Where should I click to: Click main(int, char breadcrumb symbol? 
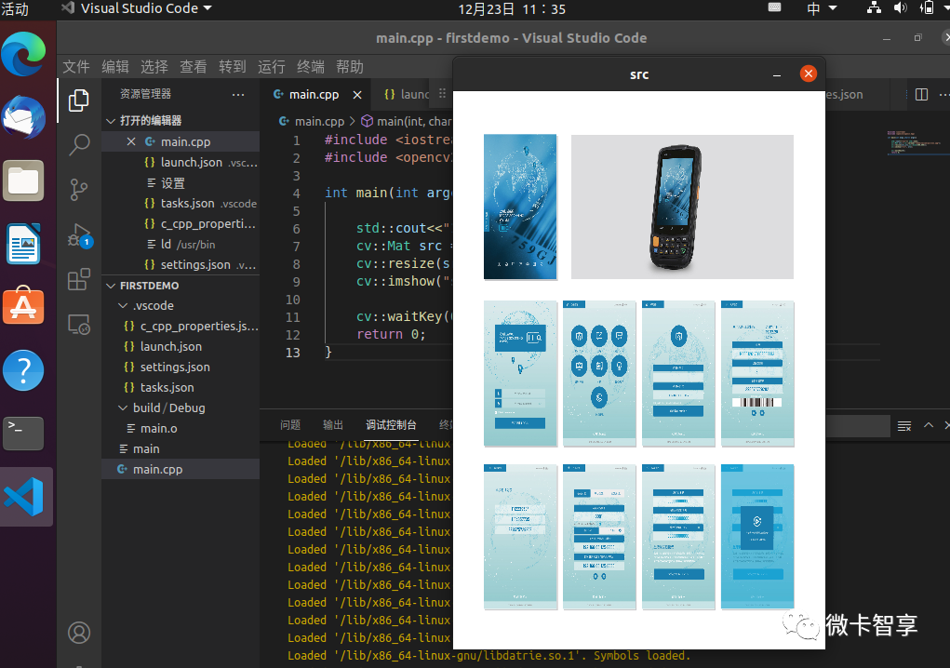point(408,121)
